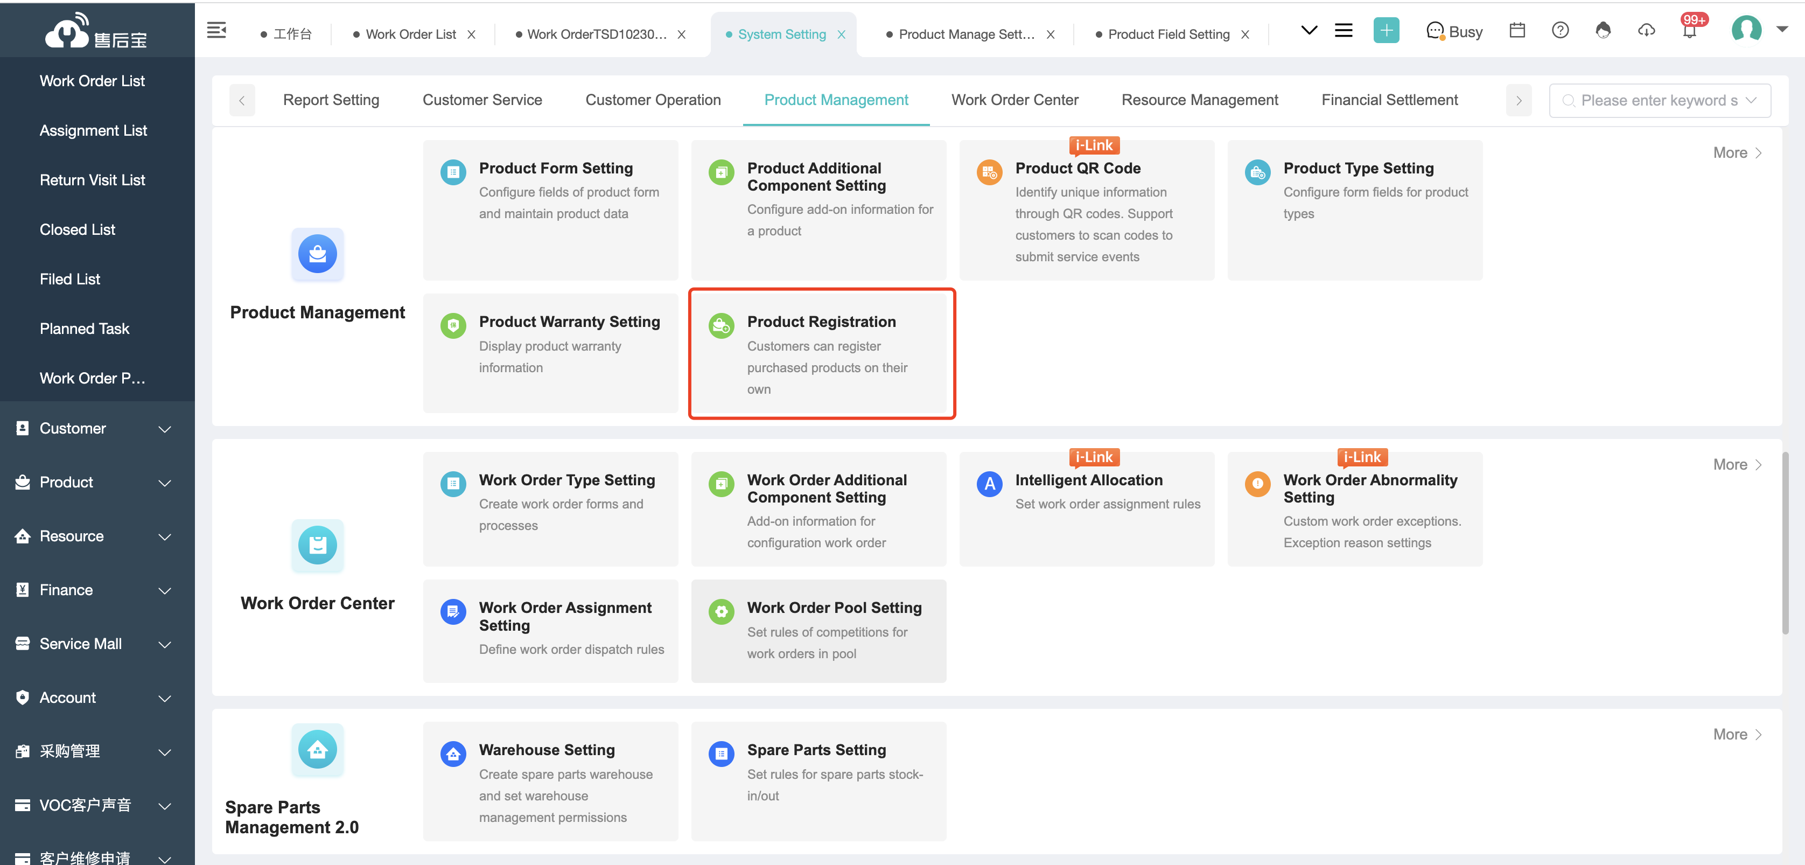
Task: Click the Work Order Center clipboard icon
Action: tap(317, 545)
